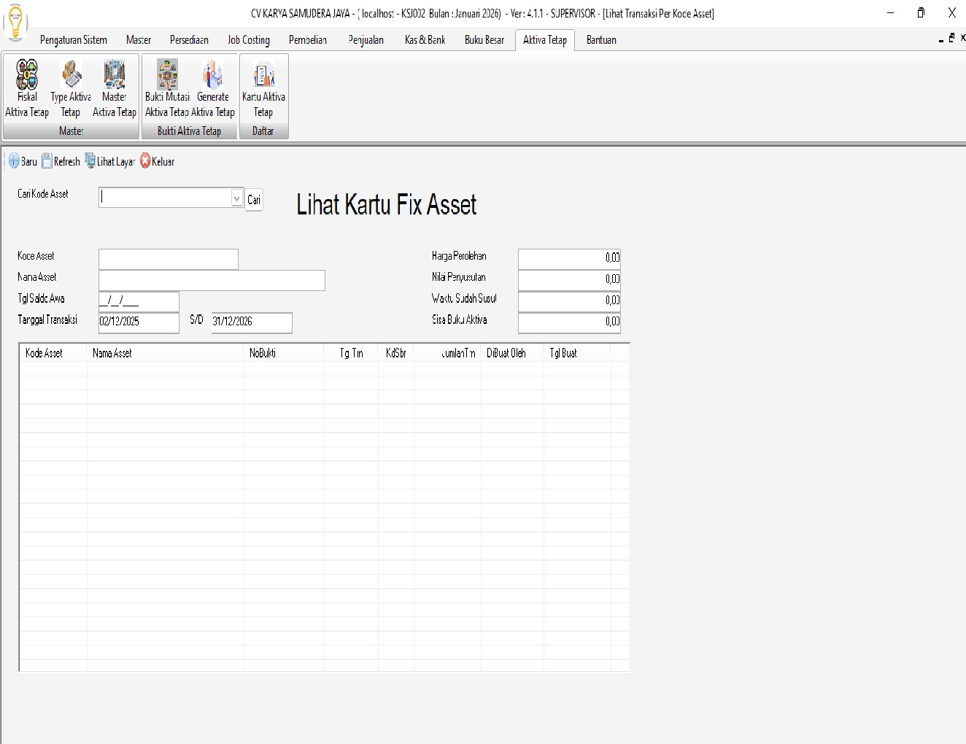Click Generate Aktiva Tetap icon

[x=213, y=89]
